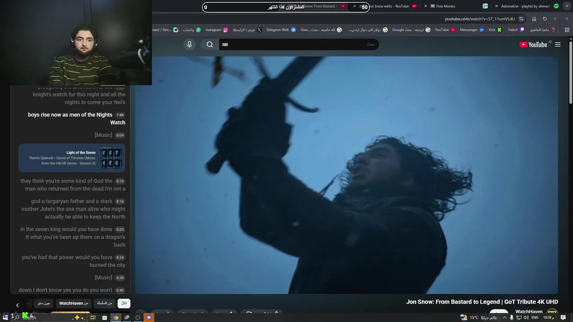Select the من WatchHaven filter chip
The image size is (573, 322).
(73, 303)
